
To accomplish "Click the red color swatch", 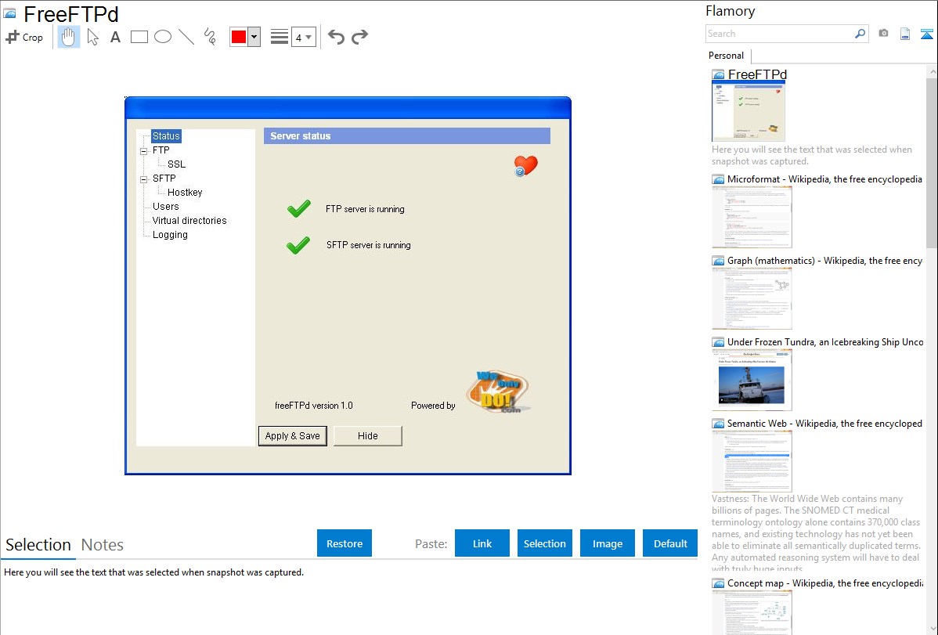I will tap(239, 37).
